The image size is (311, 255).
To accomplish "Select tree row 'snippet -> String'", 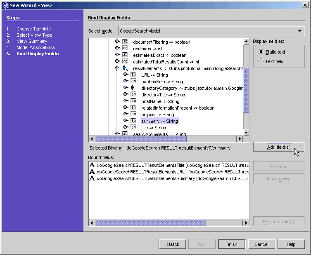I will tap(157, 115).
